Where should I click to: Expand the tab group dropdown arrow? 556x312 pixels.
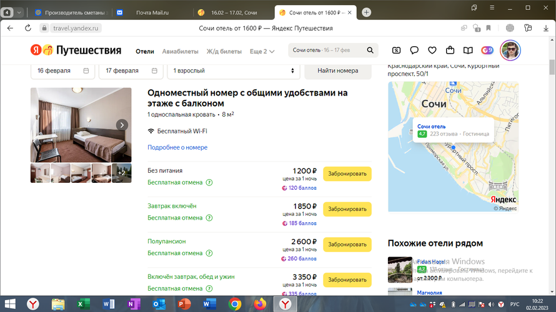point(19,12)
